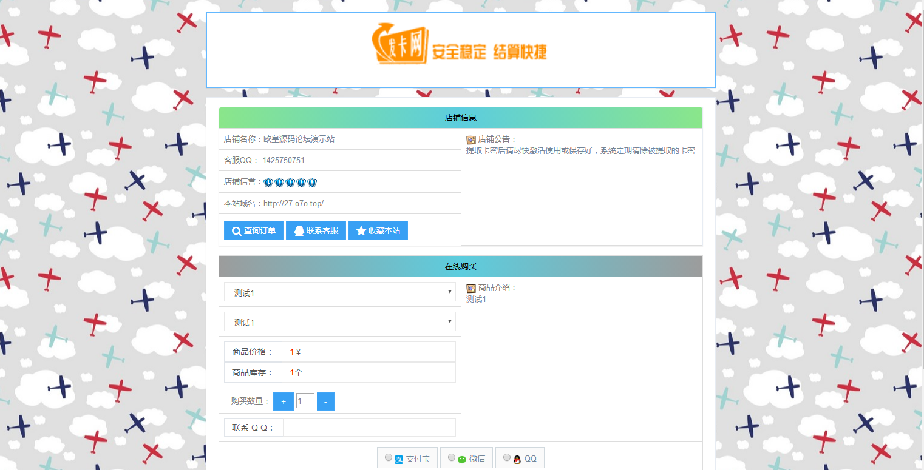This screenshot has height=470, width=924.
Task: Click the 在线购买 section header
Action: [461, 266]
